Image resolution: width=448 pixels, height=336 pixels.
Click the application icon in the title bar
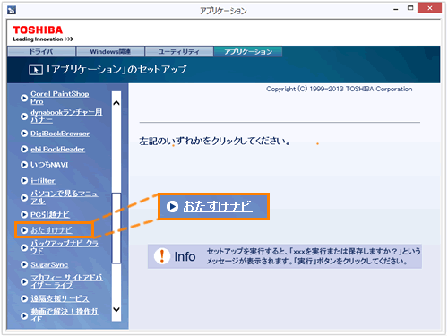pos(12,10)
